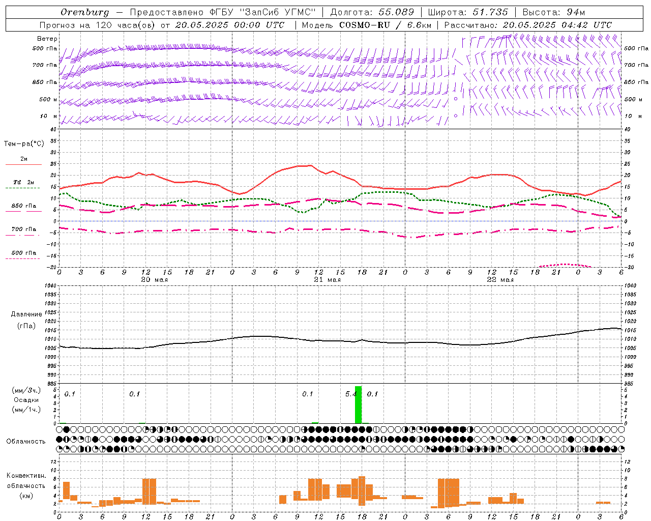Click the 21 мая date label
The width and height of the screenshot is (651, 521).
[x=327, y=280]
